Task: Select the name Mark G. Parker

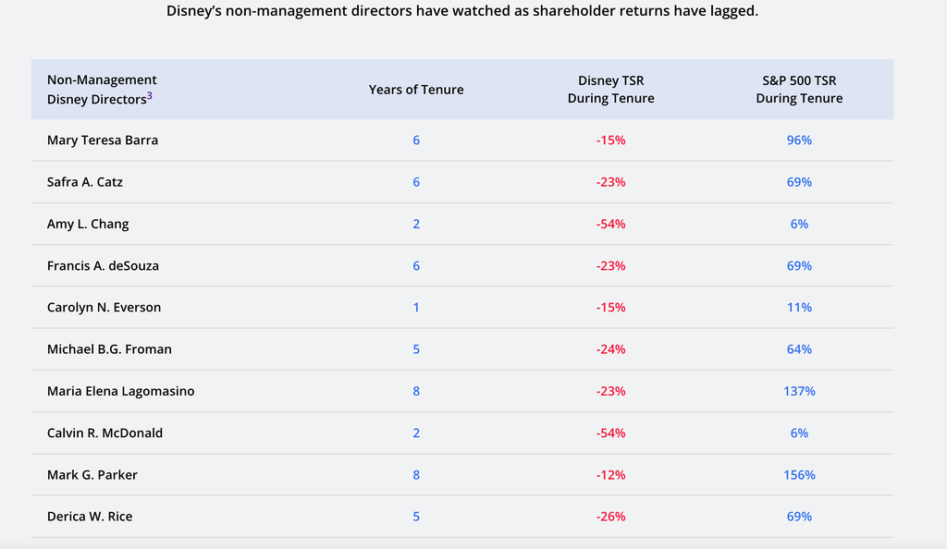Action: tap(92, 475)
